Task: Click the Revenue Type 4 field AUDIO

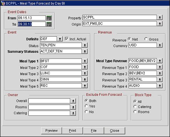Action: click(143, 86)
